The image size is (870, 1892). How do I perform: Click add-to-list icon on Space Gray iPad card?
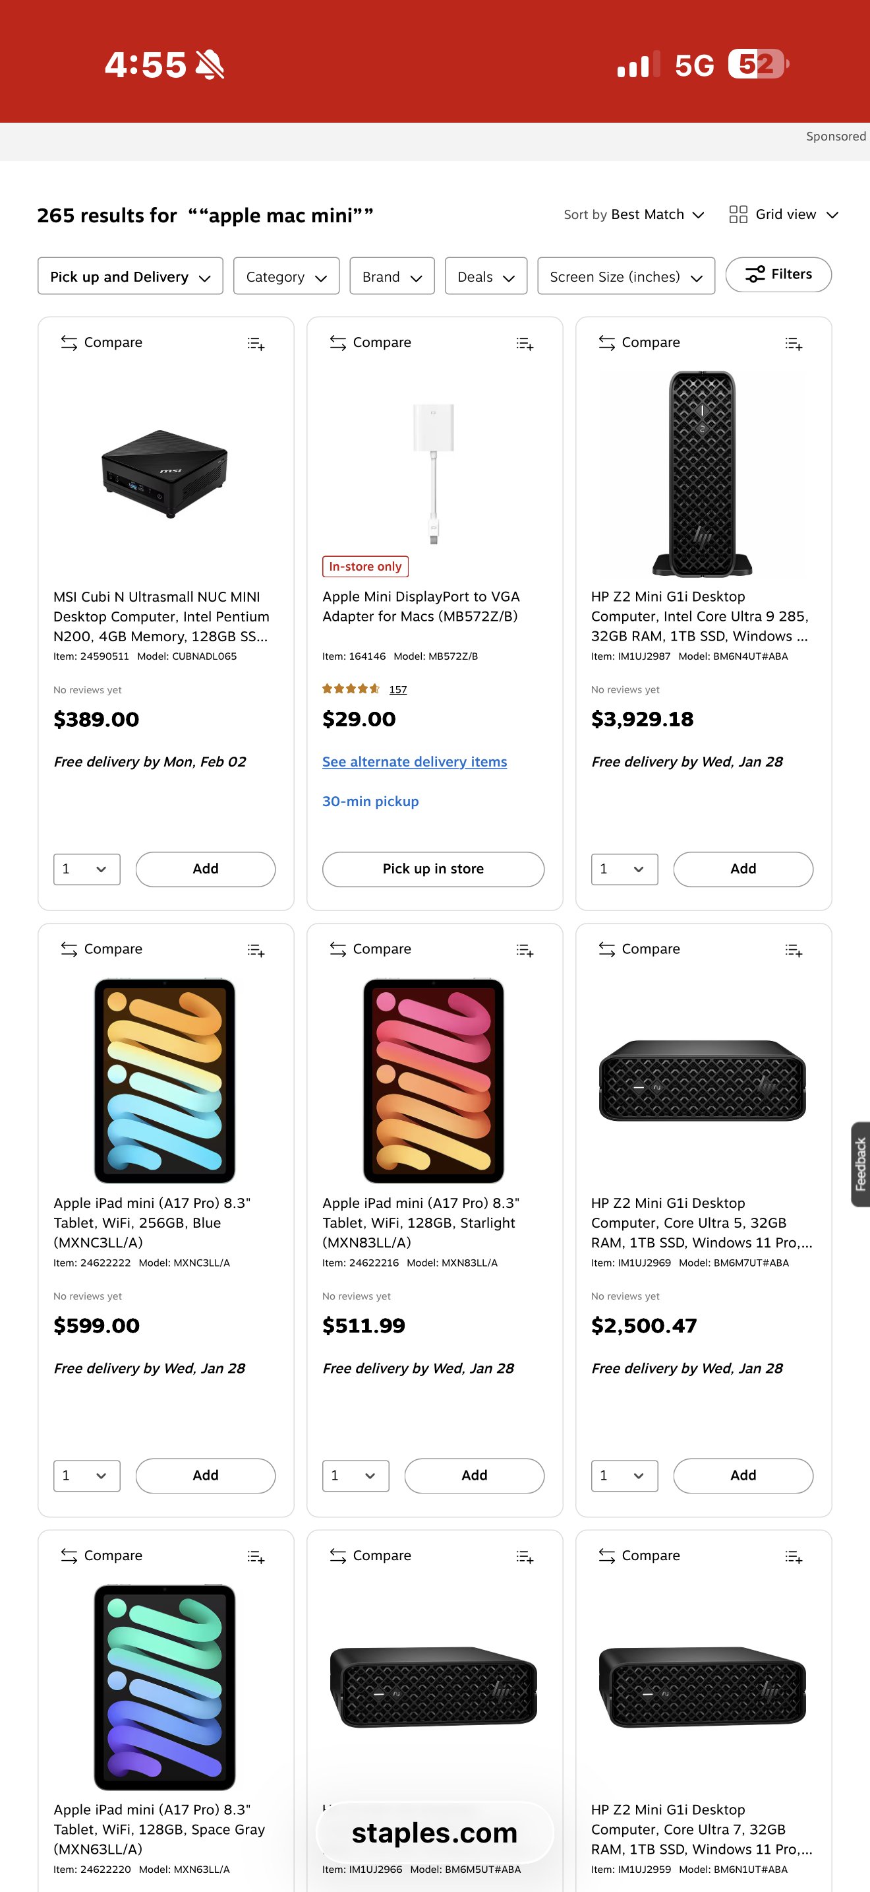pos(255,1557)
